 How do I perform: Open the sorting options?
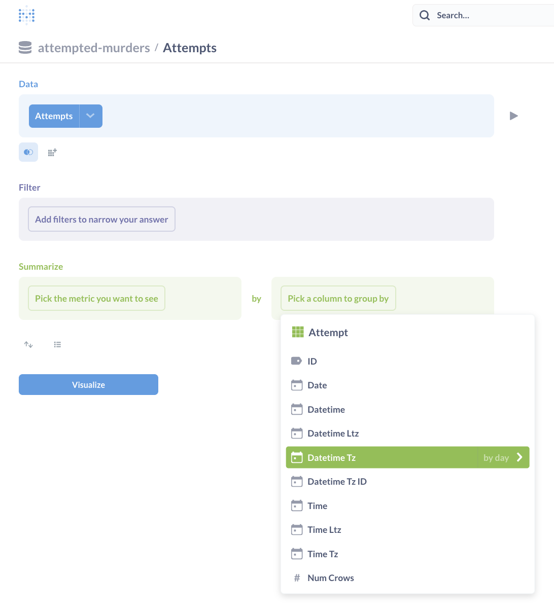coord(28,344)
